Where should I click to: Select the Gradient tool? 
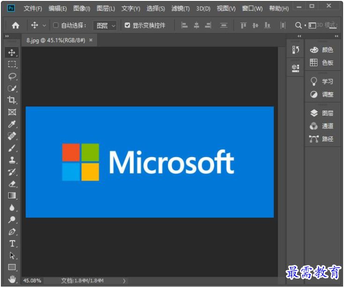point(12,196)
